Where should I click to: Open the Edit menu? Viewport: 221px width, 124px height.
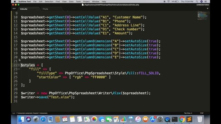[41, 1]
